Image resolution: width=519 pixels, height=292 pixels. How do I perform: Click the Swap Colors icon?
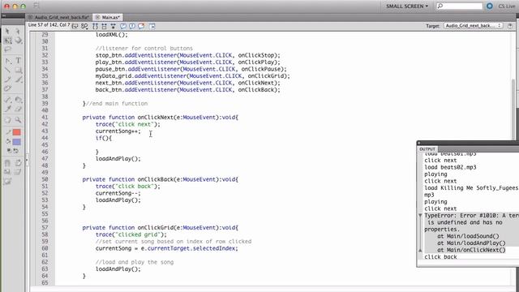(15, 151)
